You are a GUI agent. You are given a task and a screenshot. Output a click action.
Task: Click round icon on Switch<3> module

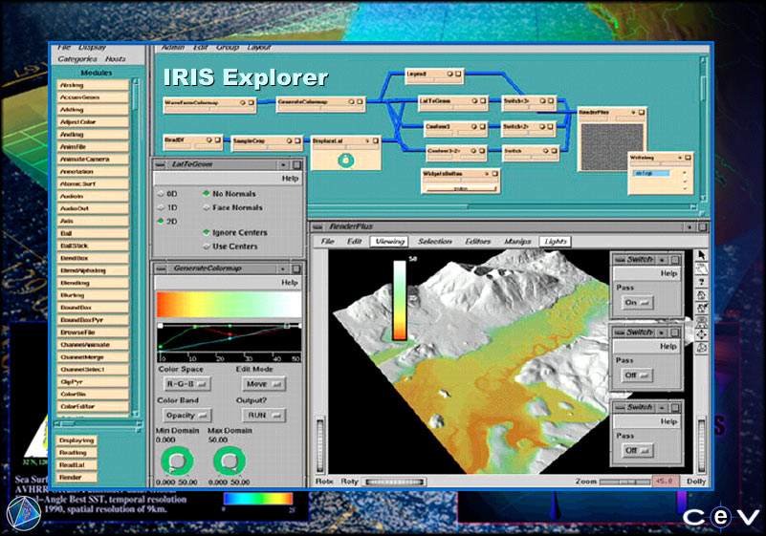[x=542, y=100]
